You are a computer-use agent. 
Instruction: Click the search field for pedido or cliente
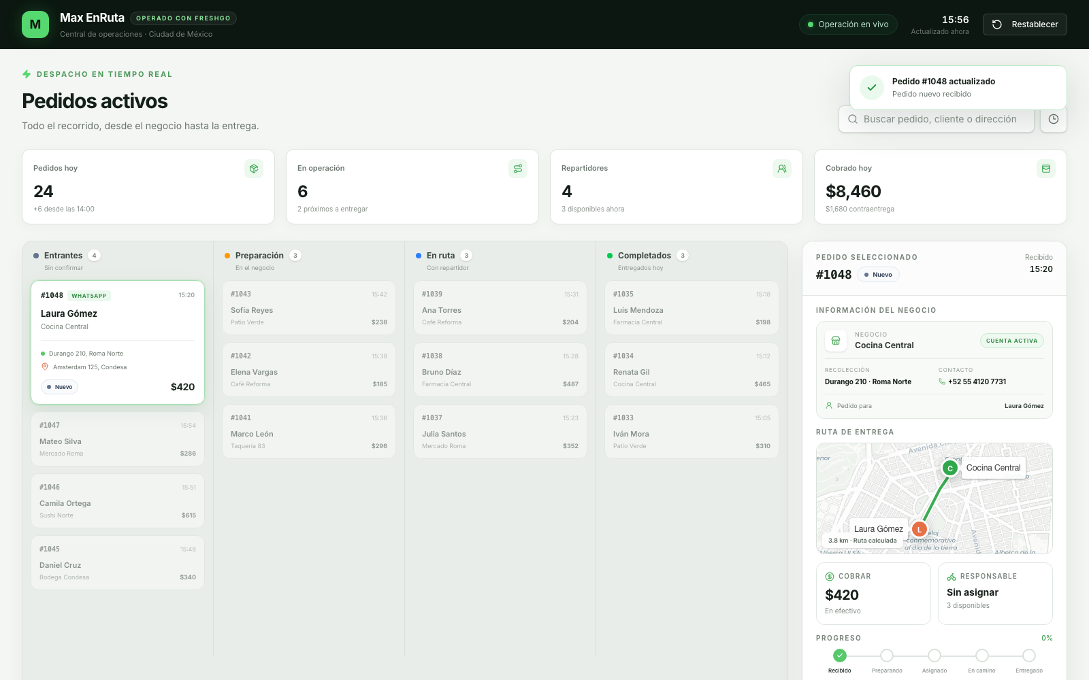tap(937, 119)
